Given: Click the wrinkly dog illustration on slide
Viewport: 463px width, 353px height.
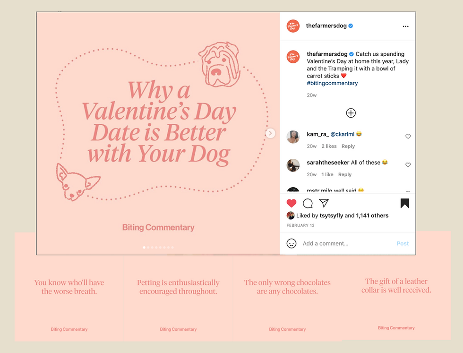Looking at the screenshot, I should pyautogui.click(x=219, y=64).
